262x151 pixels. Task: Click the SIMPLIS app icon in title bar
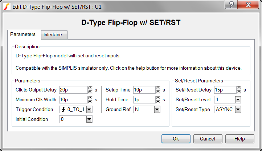[7, 7]
